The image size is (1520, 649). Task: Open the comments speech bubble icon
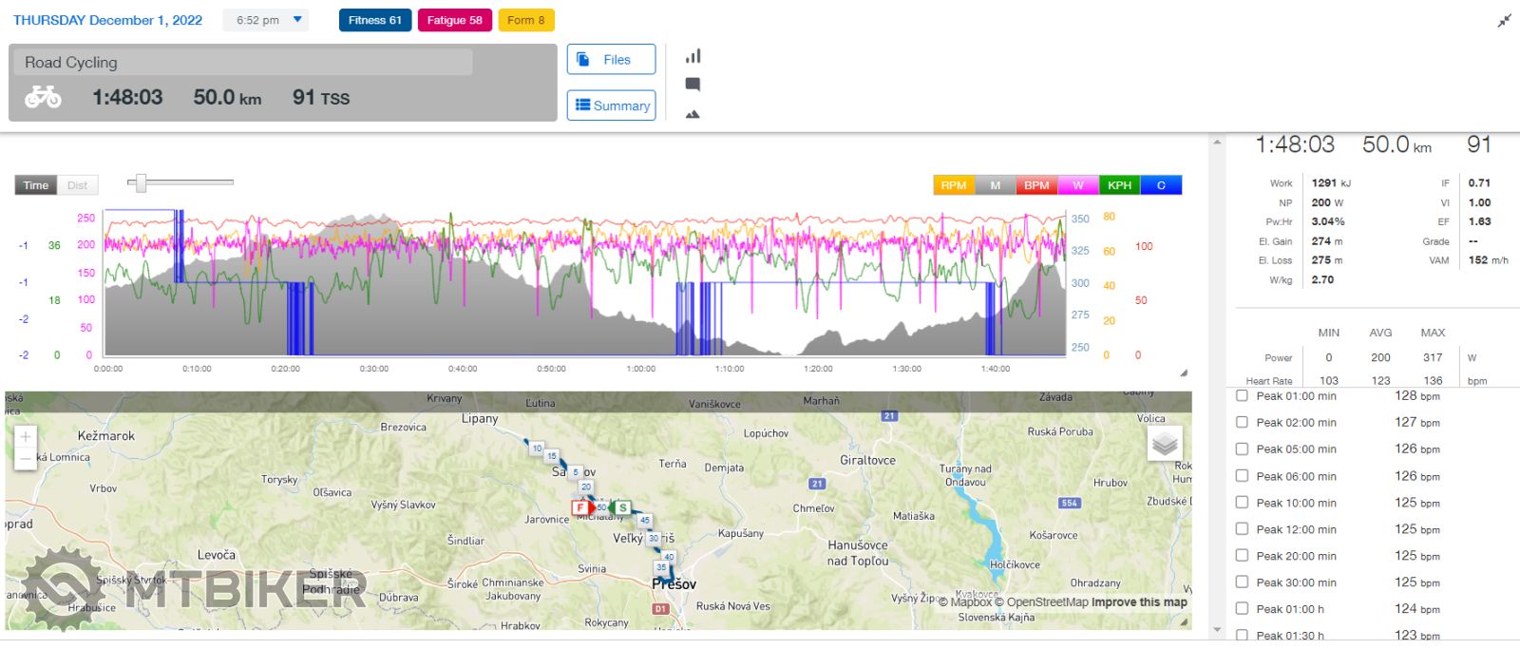pos(693,85)
